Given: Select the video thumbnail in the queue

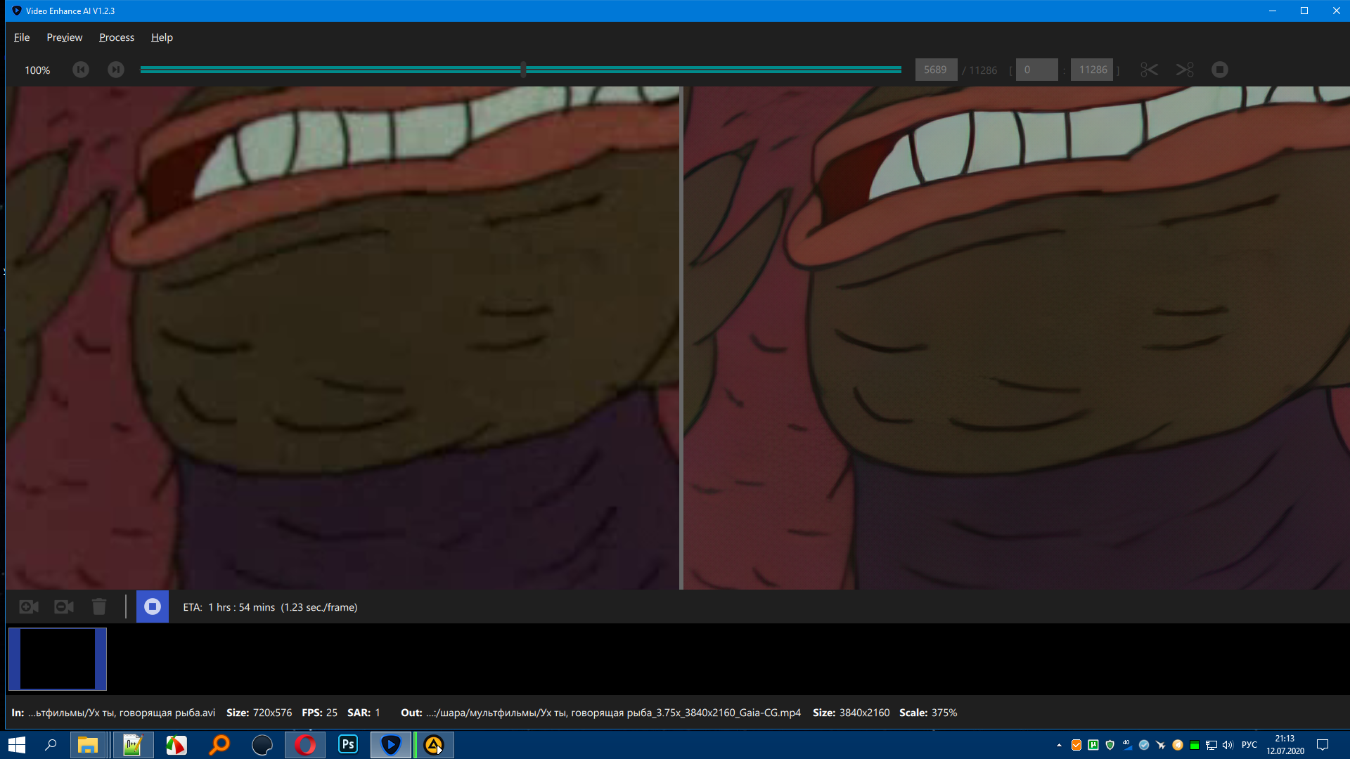Looking at the screenshot, I should point(58,659).
